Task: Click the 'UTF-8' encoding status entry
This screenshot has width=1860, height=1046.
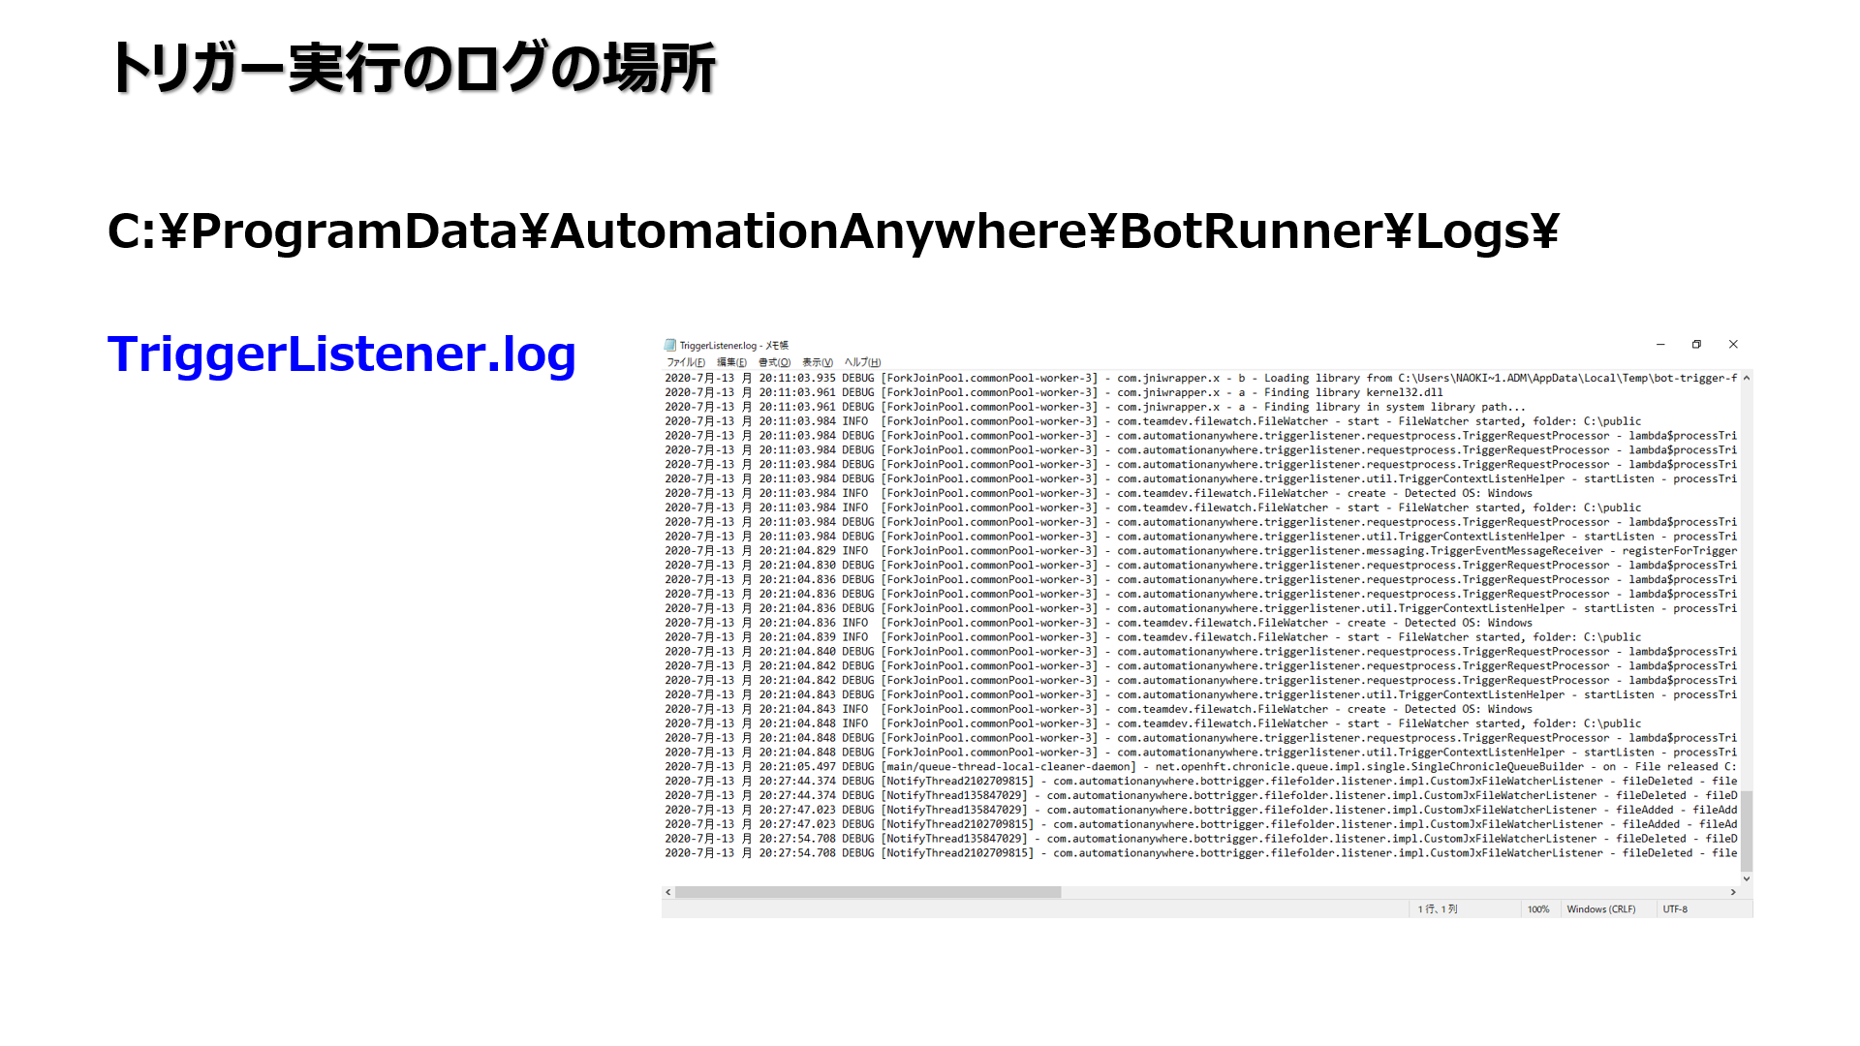Action: (1675, 909)
